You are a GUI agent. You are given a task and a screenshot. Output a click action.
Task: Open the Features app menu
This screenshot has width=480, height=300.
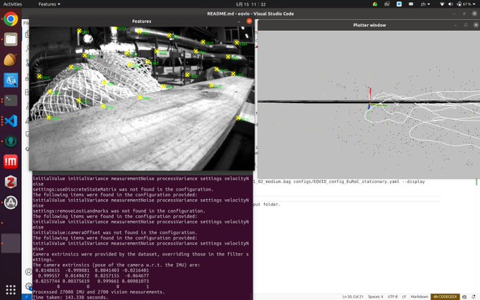[49, 4]
